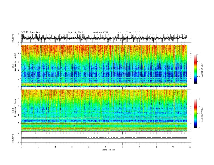
Task: Click time axis tick label '4'
Action: (89, 147)
